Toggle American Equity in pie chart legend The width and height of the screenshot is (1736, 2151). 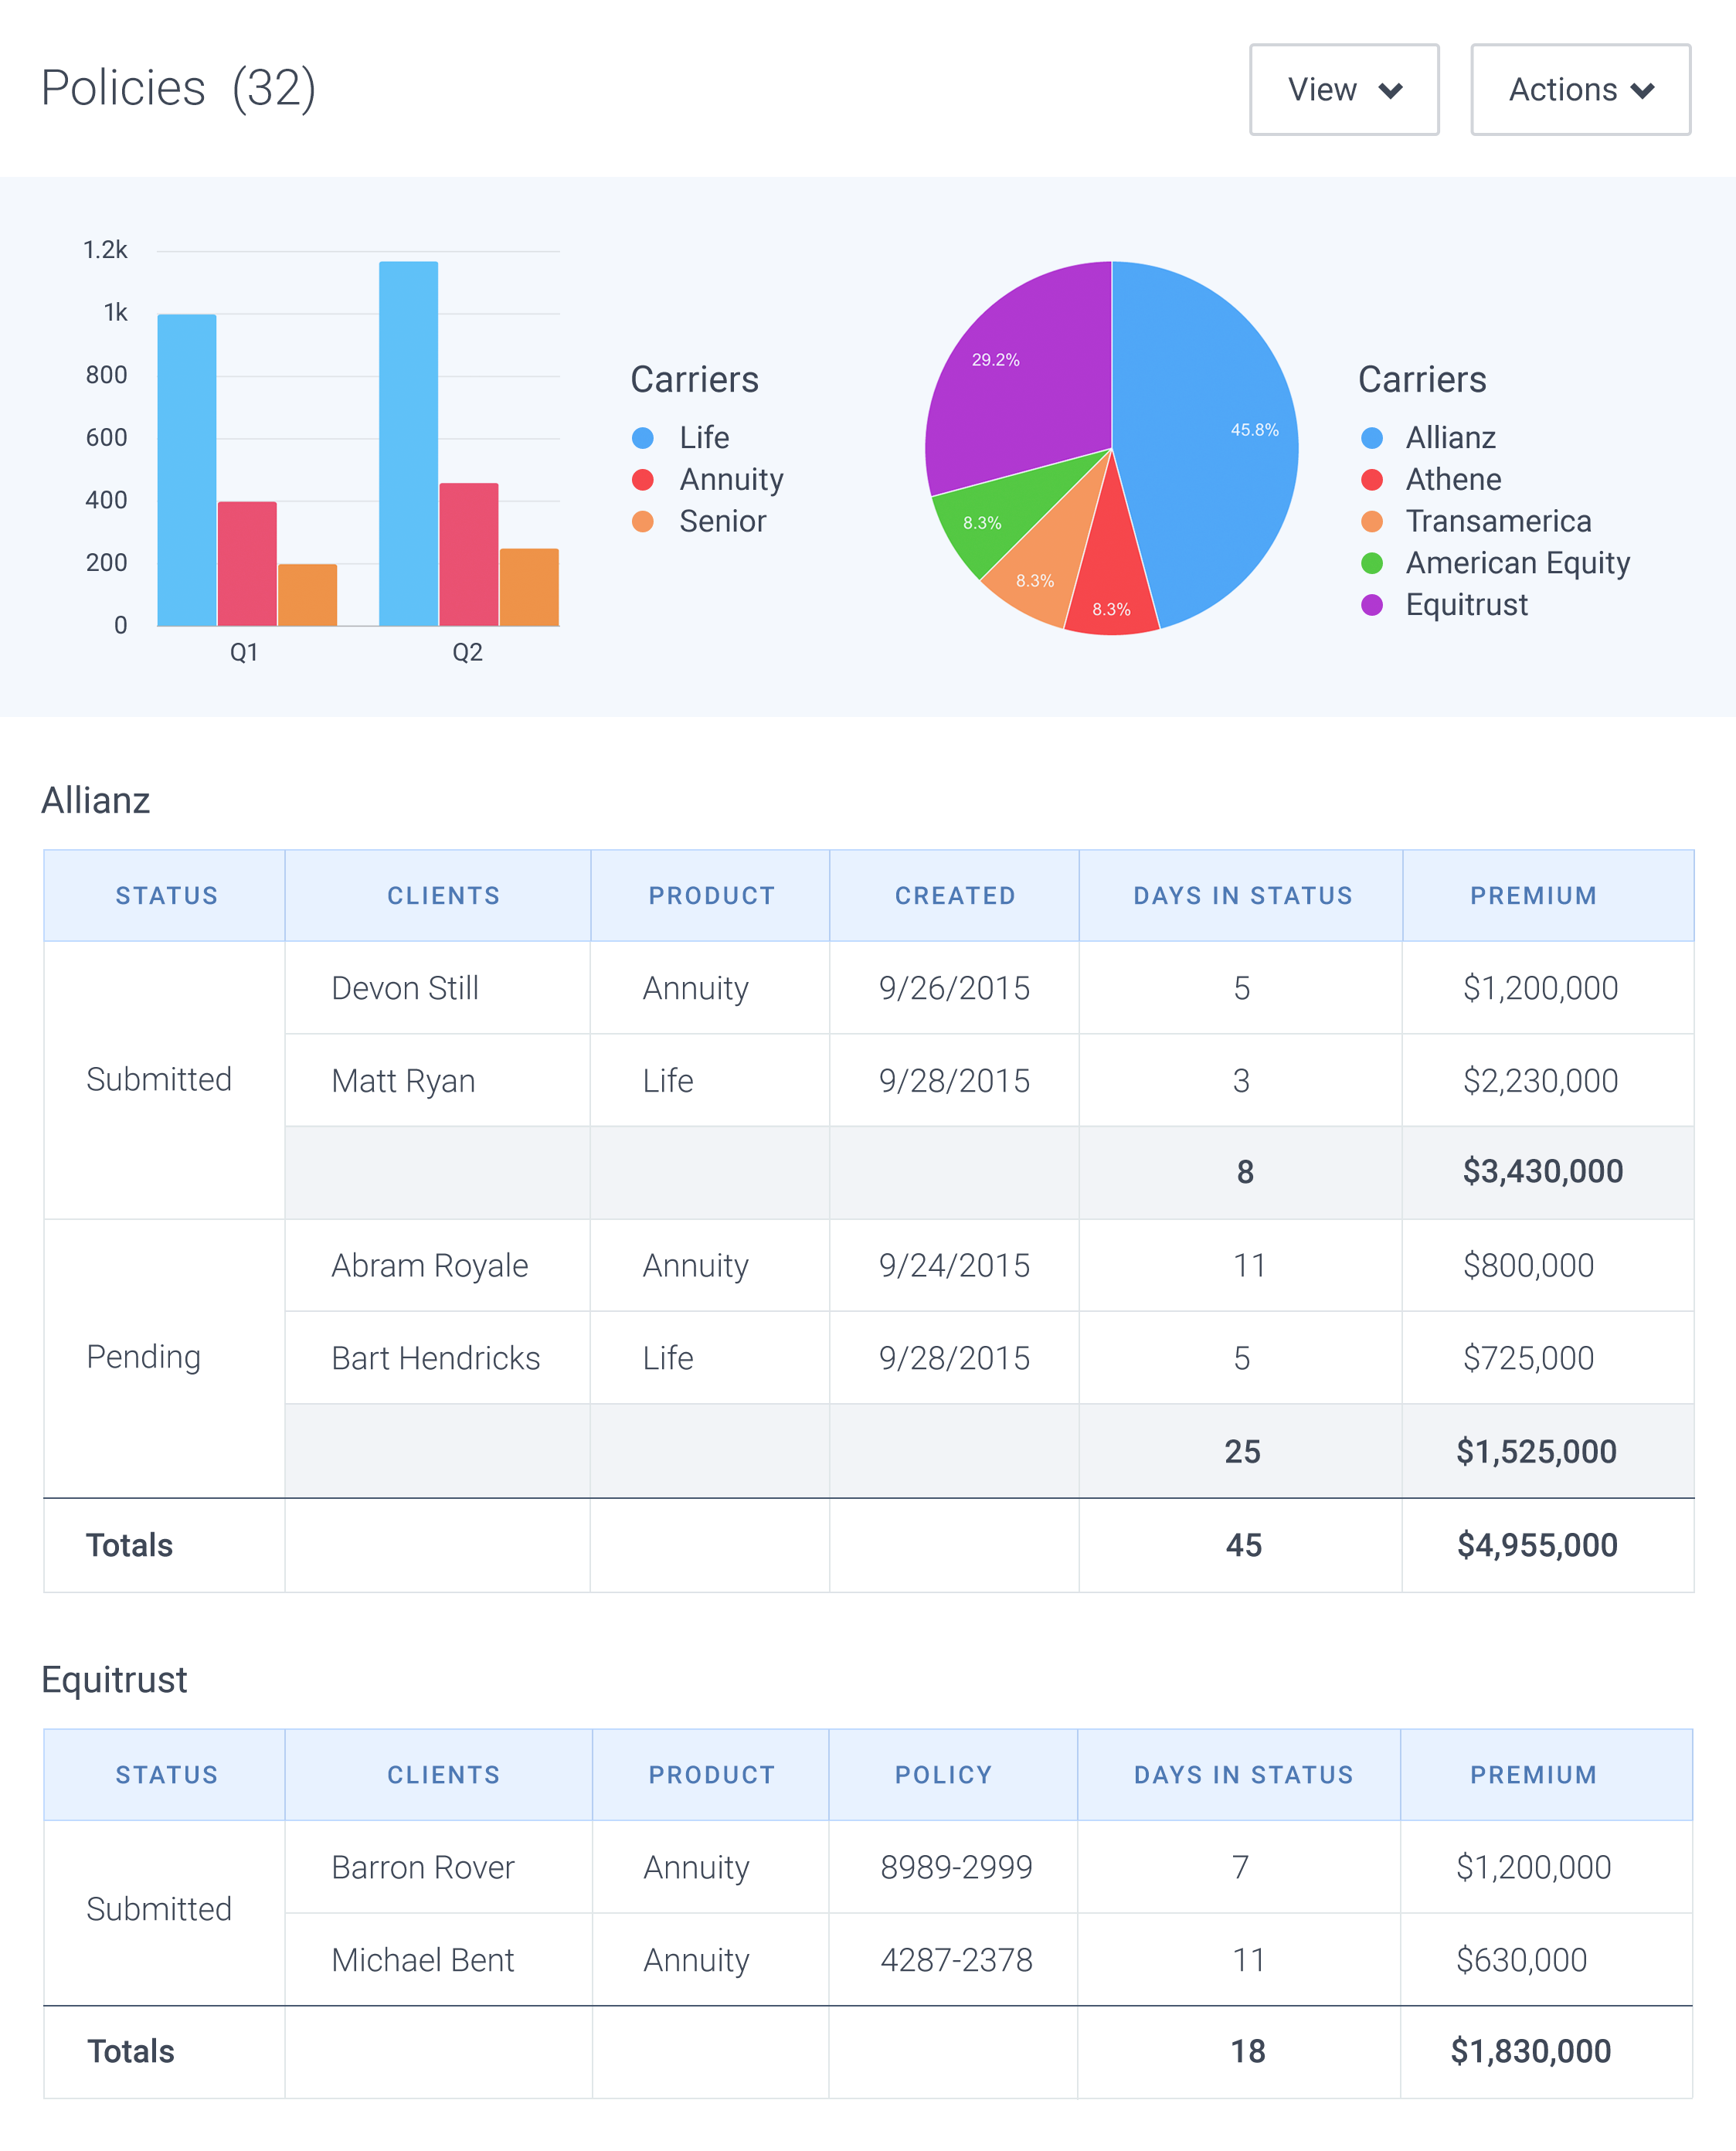coord(1495,564)
